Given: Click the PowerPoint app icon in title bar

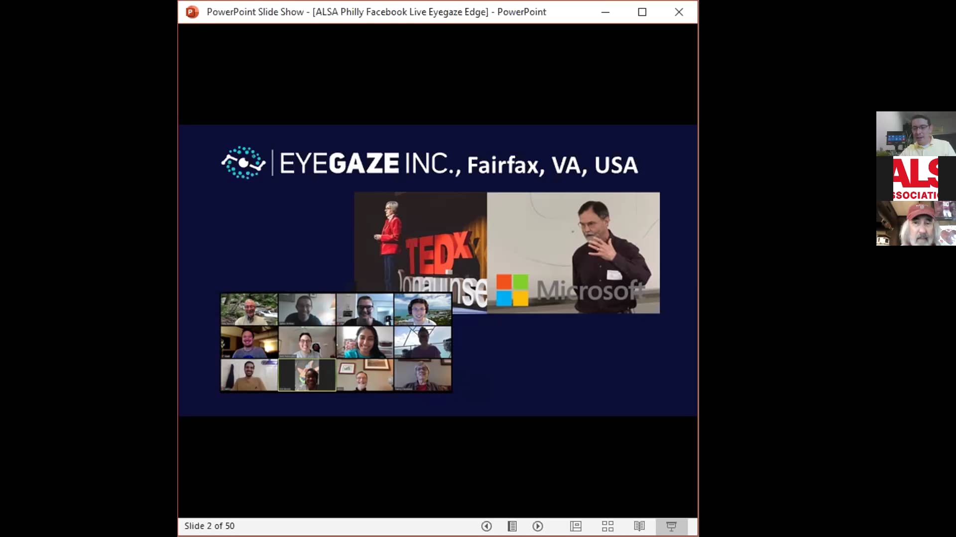Looking at the screenshot, I should pyautogui.click(x=192, y=12).
